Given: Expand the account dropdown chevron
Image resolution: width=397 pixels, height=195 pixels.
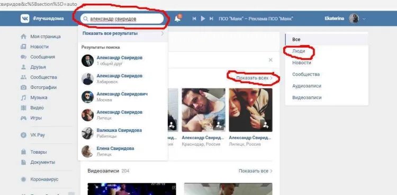Looking at the screenshot, I should click(x=364, y=19).
